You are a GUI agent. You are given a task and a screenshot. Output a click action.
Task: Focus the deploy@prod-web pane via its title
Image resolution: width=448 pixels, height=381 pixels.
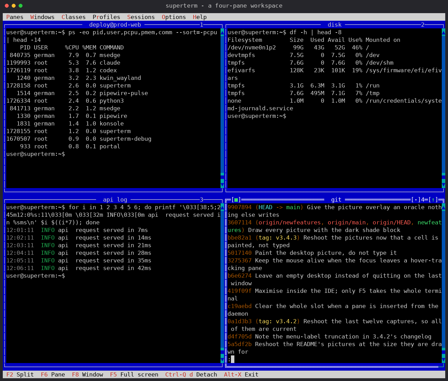pos(115,25)
